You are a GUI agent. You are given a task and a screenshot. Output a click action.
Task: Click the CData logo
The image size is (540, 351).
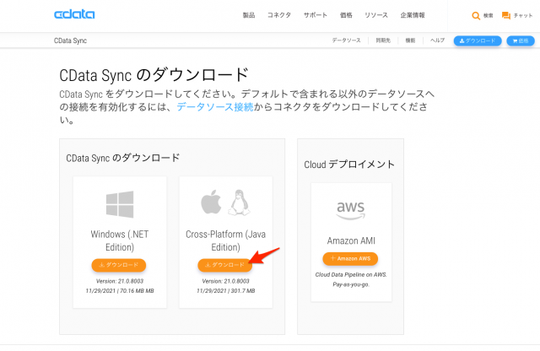[74, 14]
